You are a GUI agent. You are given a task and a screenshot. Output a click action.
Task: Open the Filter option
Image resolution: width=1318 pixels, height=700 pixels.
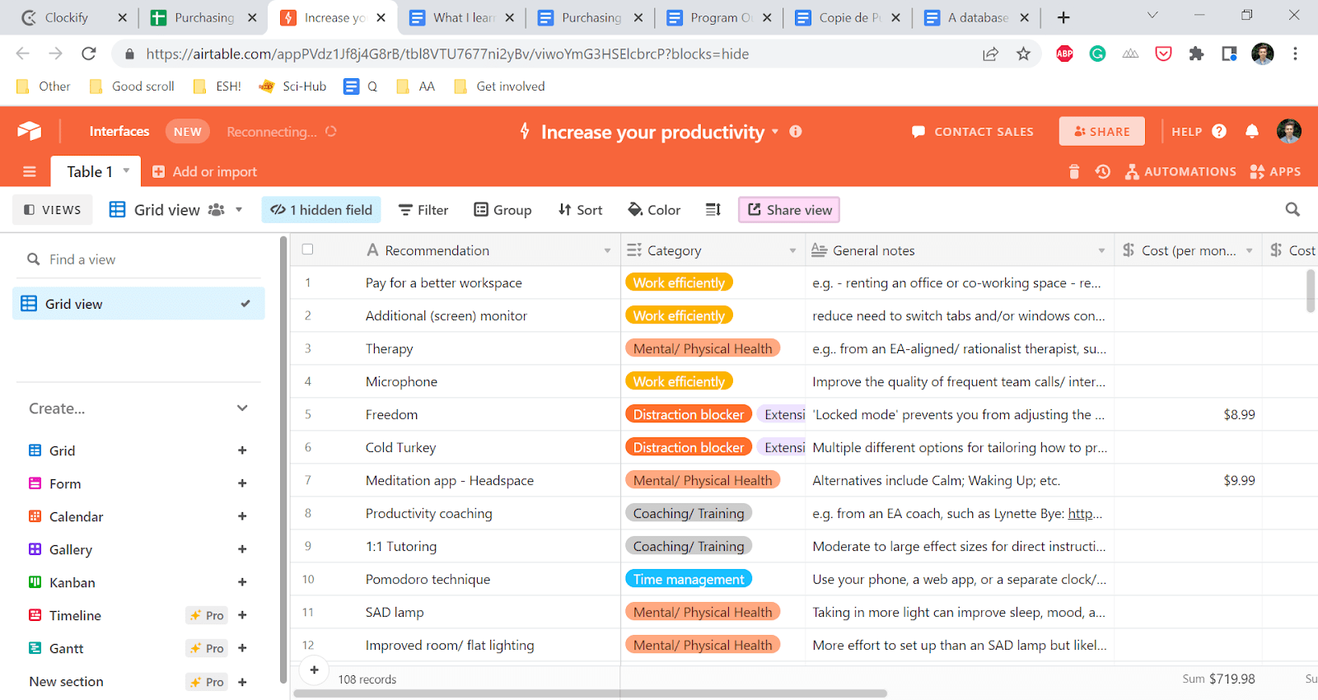coord(423,210)
